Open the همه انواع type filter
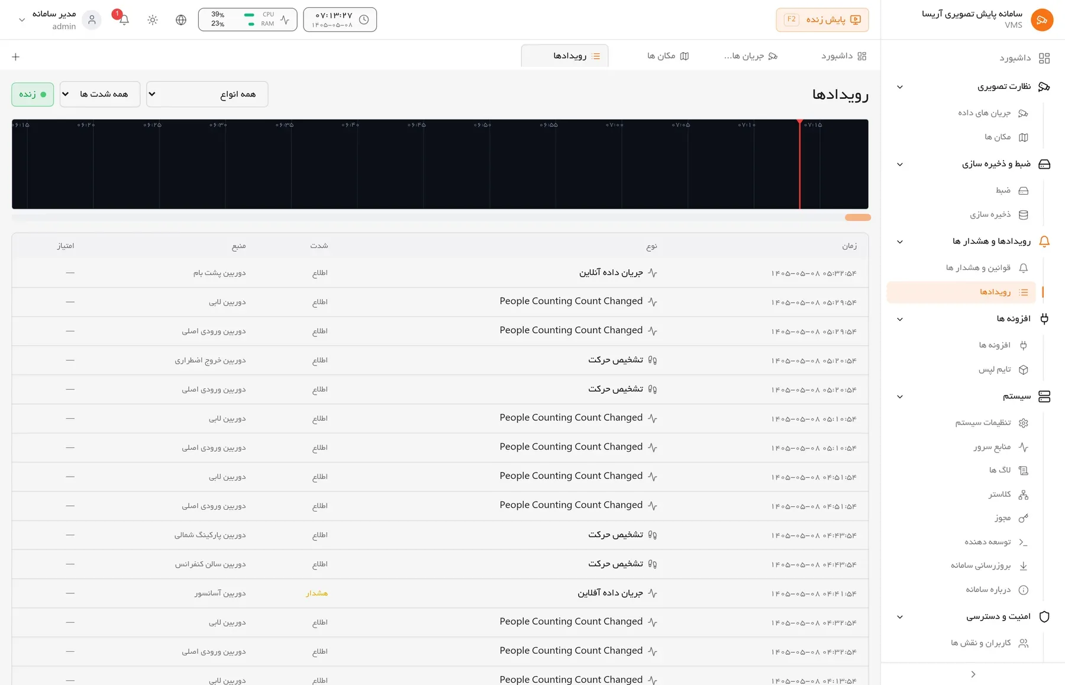 pos(207,94)
